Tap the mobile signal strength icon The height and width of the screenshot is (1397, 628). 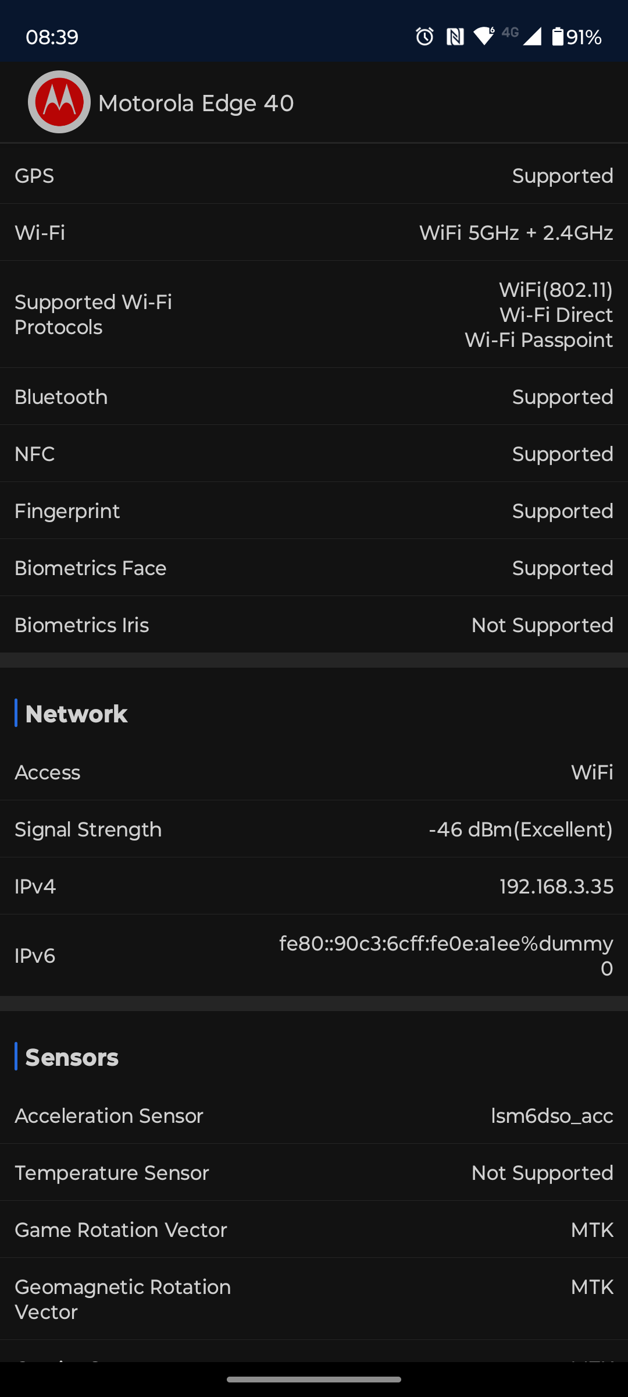532,37
